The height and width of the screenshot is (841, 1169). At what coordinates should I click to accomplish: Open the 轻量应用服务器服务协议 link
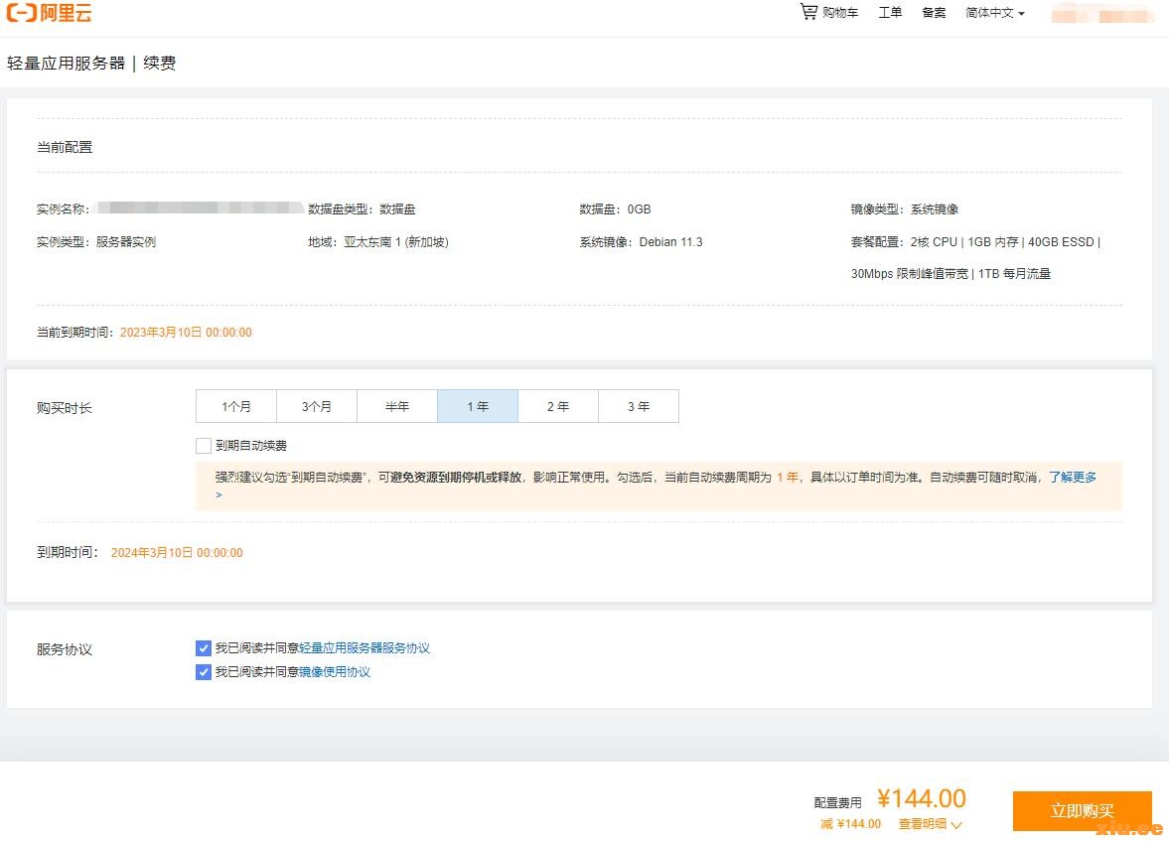365,648
